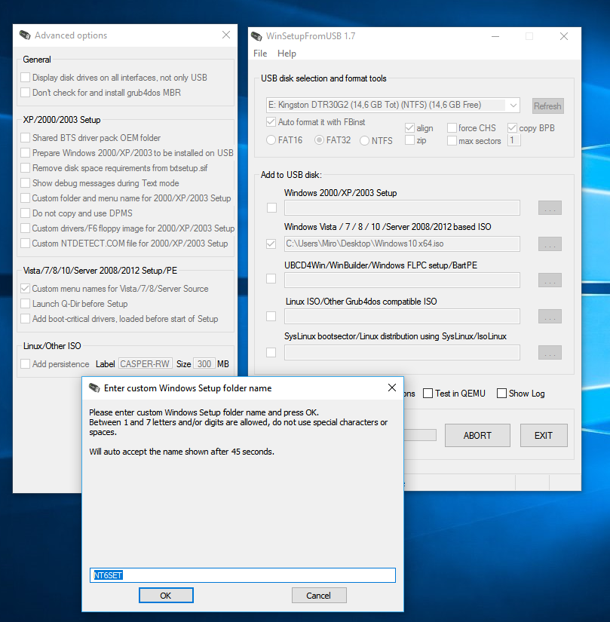Toggle the copy BPB checkbox

pos(512,127)
